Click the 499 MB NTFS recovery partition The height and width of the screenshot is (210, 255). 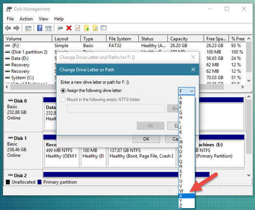point(61,154)
